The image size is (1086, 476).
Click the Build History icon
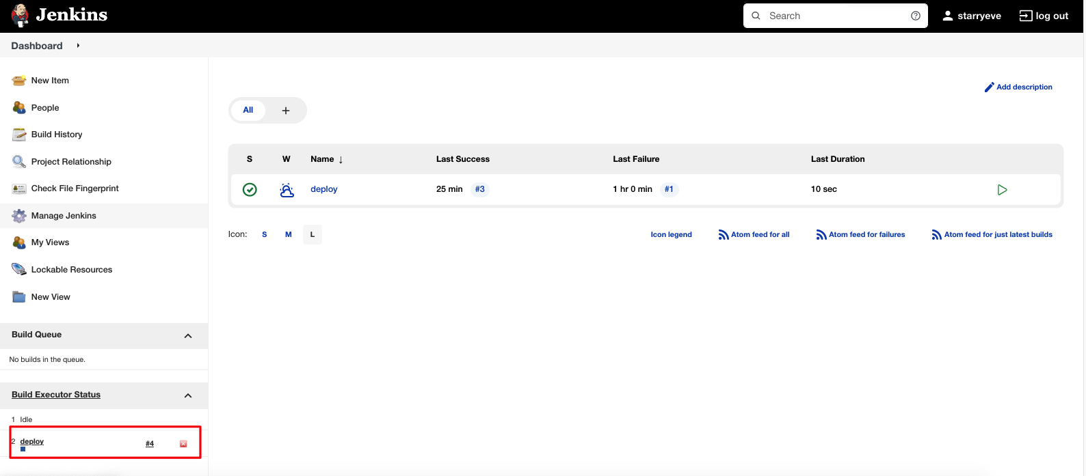(19, 135)
